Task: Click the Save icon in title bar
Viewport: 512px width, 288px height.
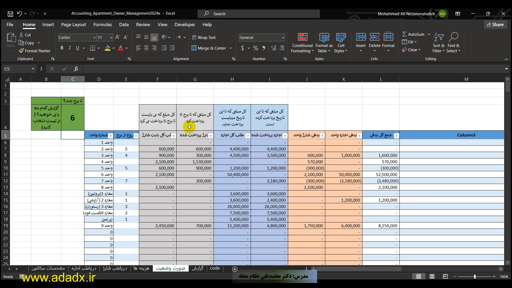Action: [x=10, y=14]
